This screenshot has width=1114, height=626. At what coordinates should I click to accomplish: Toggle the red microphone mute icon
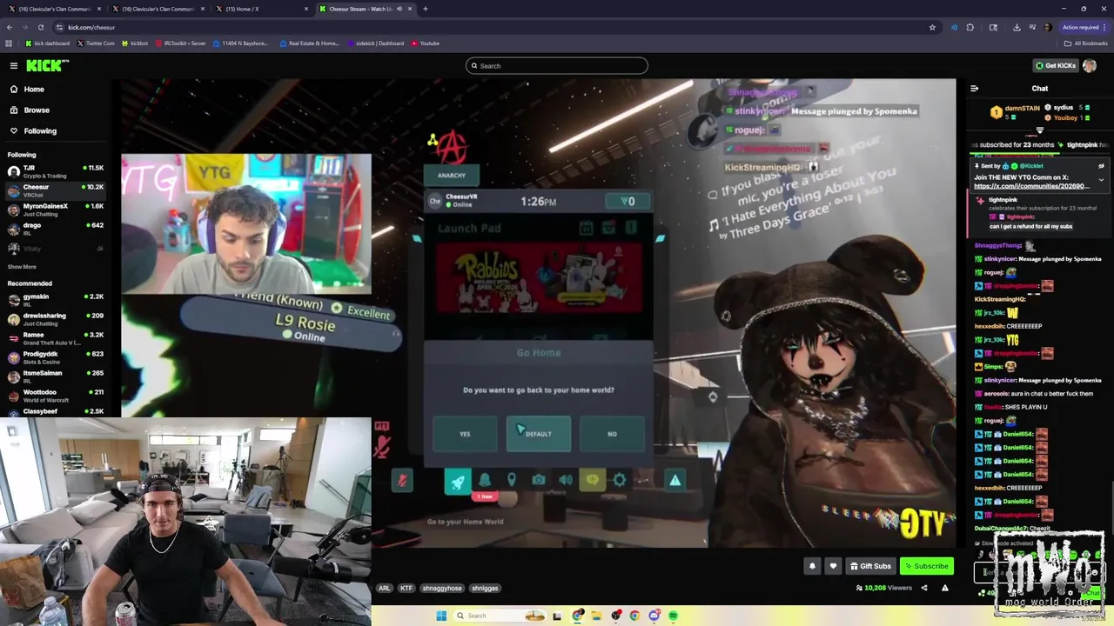click(x=402, y=480)
